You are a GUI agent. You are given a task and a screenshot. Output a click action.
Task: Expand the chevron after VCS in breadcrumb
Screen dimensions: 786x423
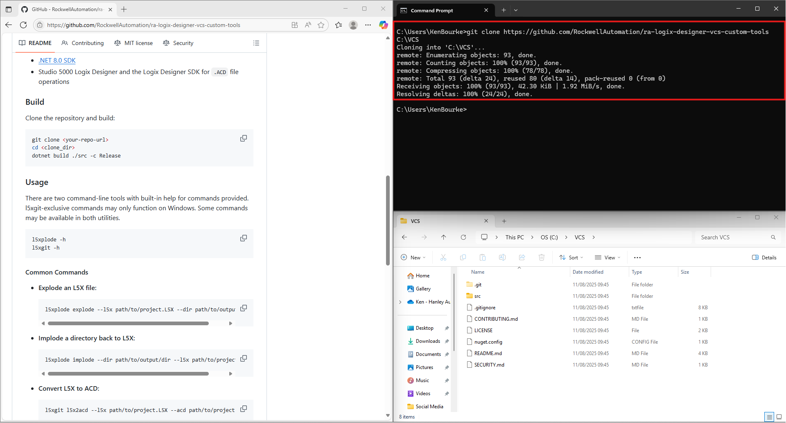tap(594, 237)
